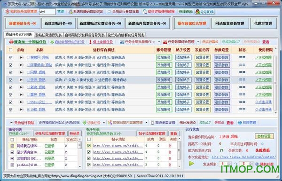The image size is (282, 181).
Task: Switch to the 发帖任务运行列表 tab
Action: pyautogui.click(x=48, y=35)
